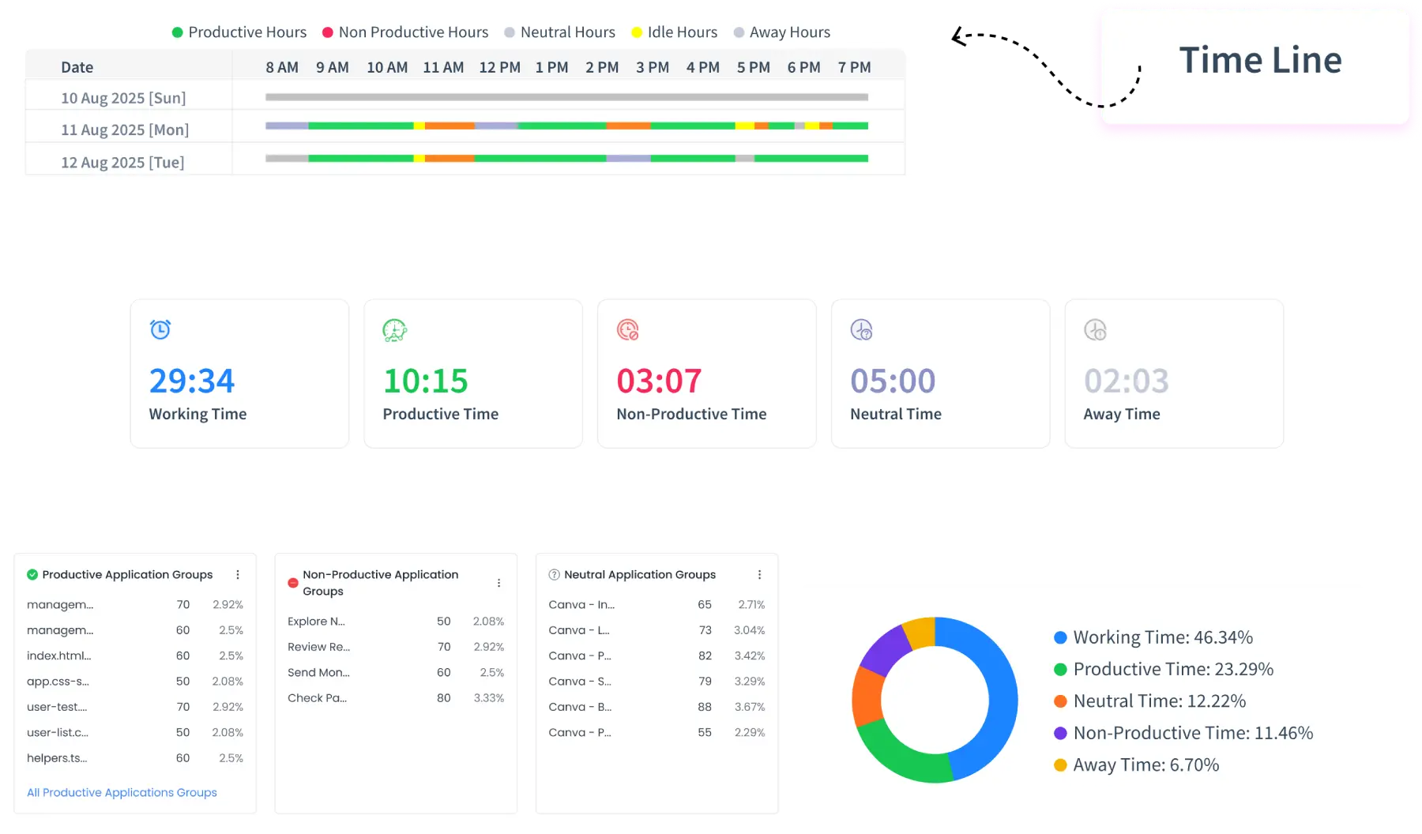The image size is (1422, 834).
Task: Select the 12 Aug 2025 [Tue] row
Action: click(x=122, y=163)
